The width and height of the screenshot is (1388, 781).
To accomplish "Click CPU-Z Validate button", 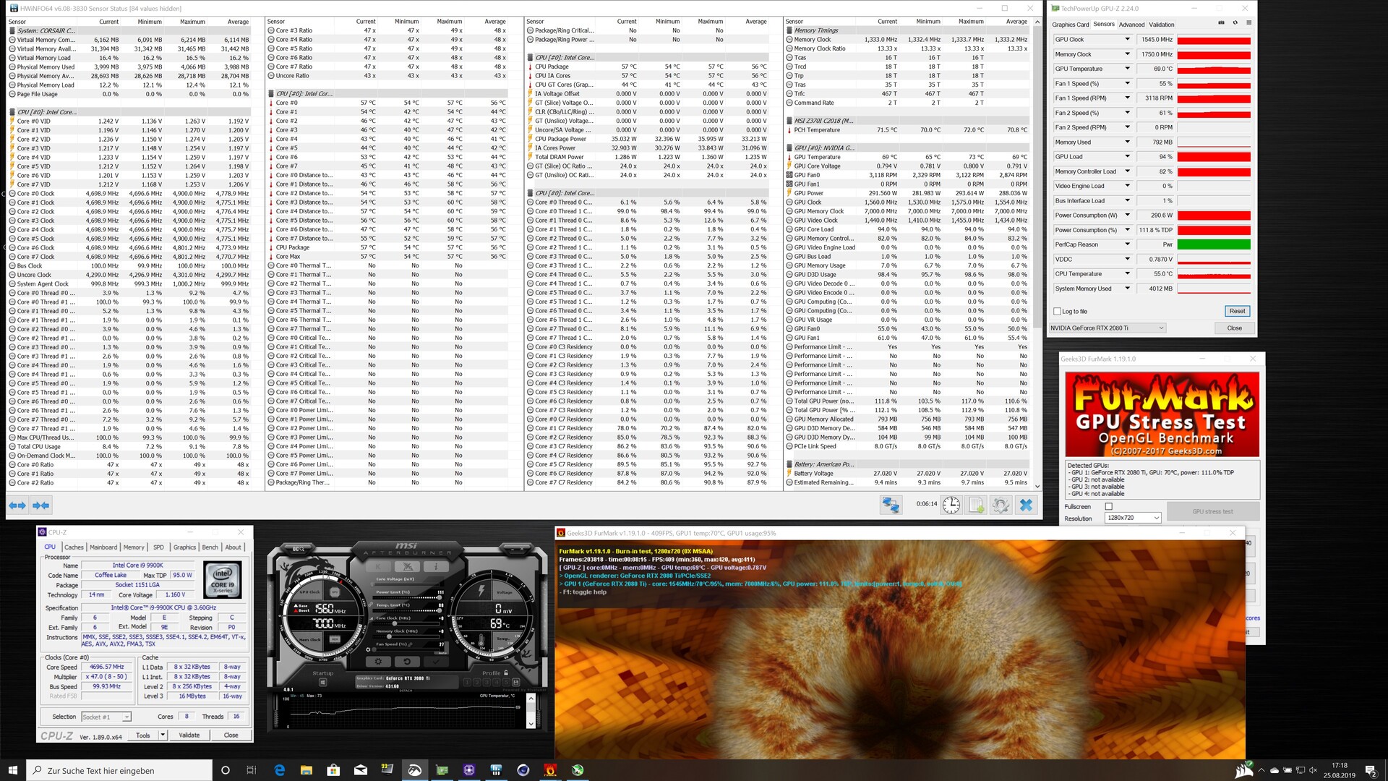I will [x=189, y=735].
